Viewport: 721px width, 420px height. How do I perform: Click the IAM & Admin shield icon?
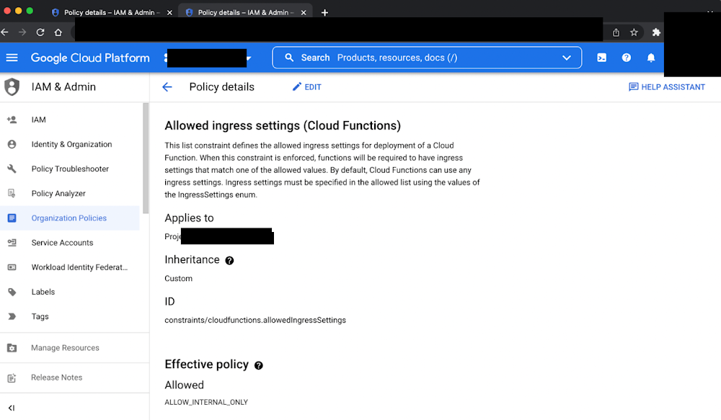tap(12, 87)
